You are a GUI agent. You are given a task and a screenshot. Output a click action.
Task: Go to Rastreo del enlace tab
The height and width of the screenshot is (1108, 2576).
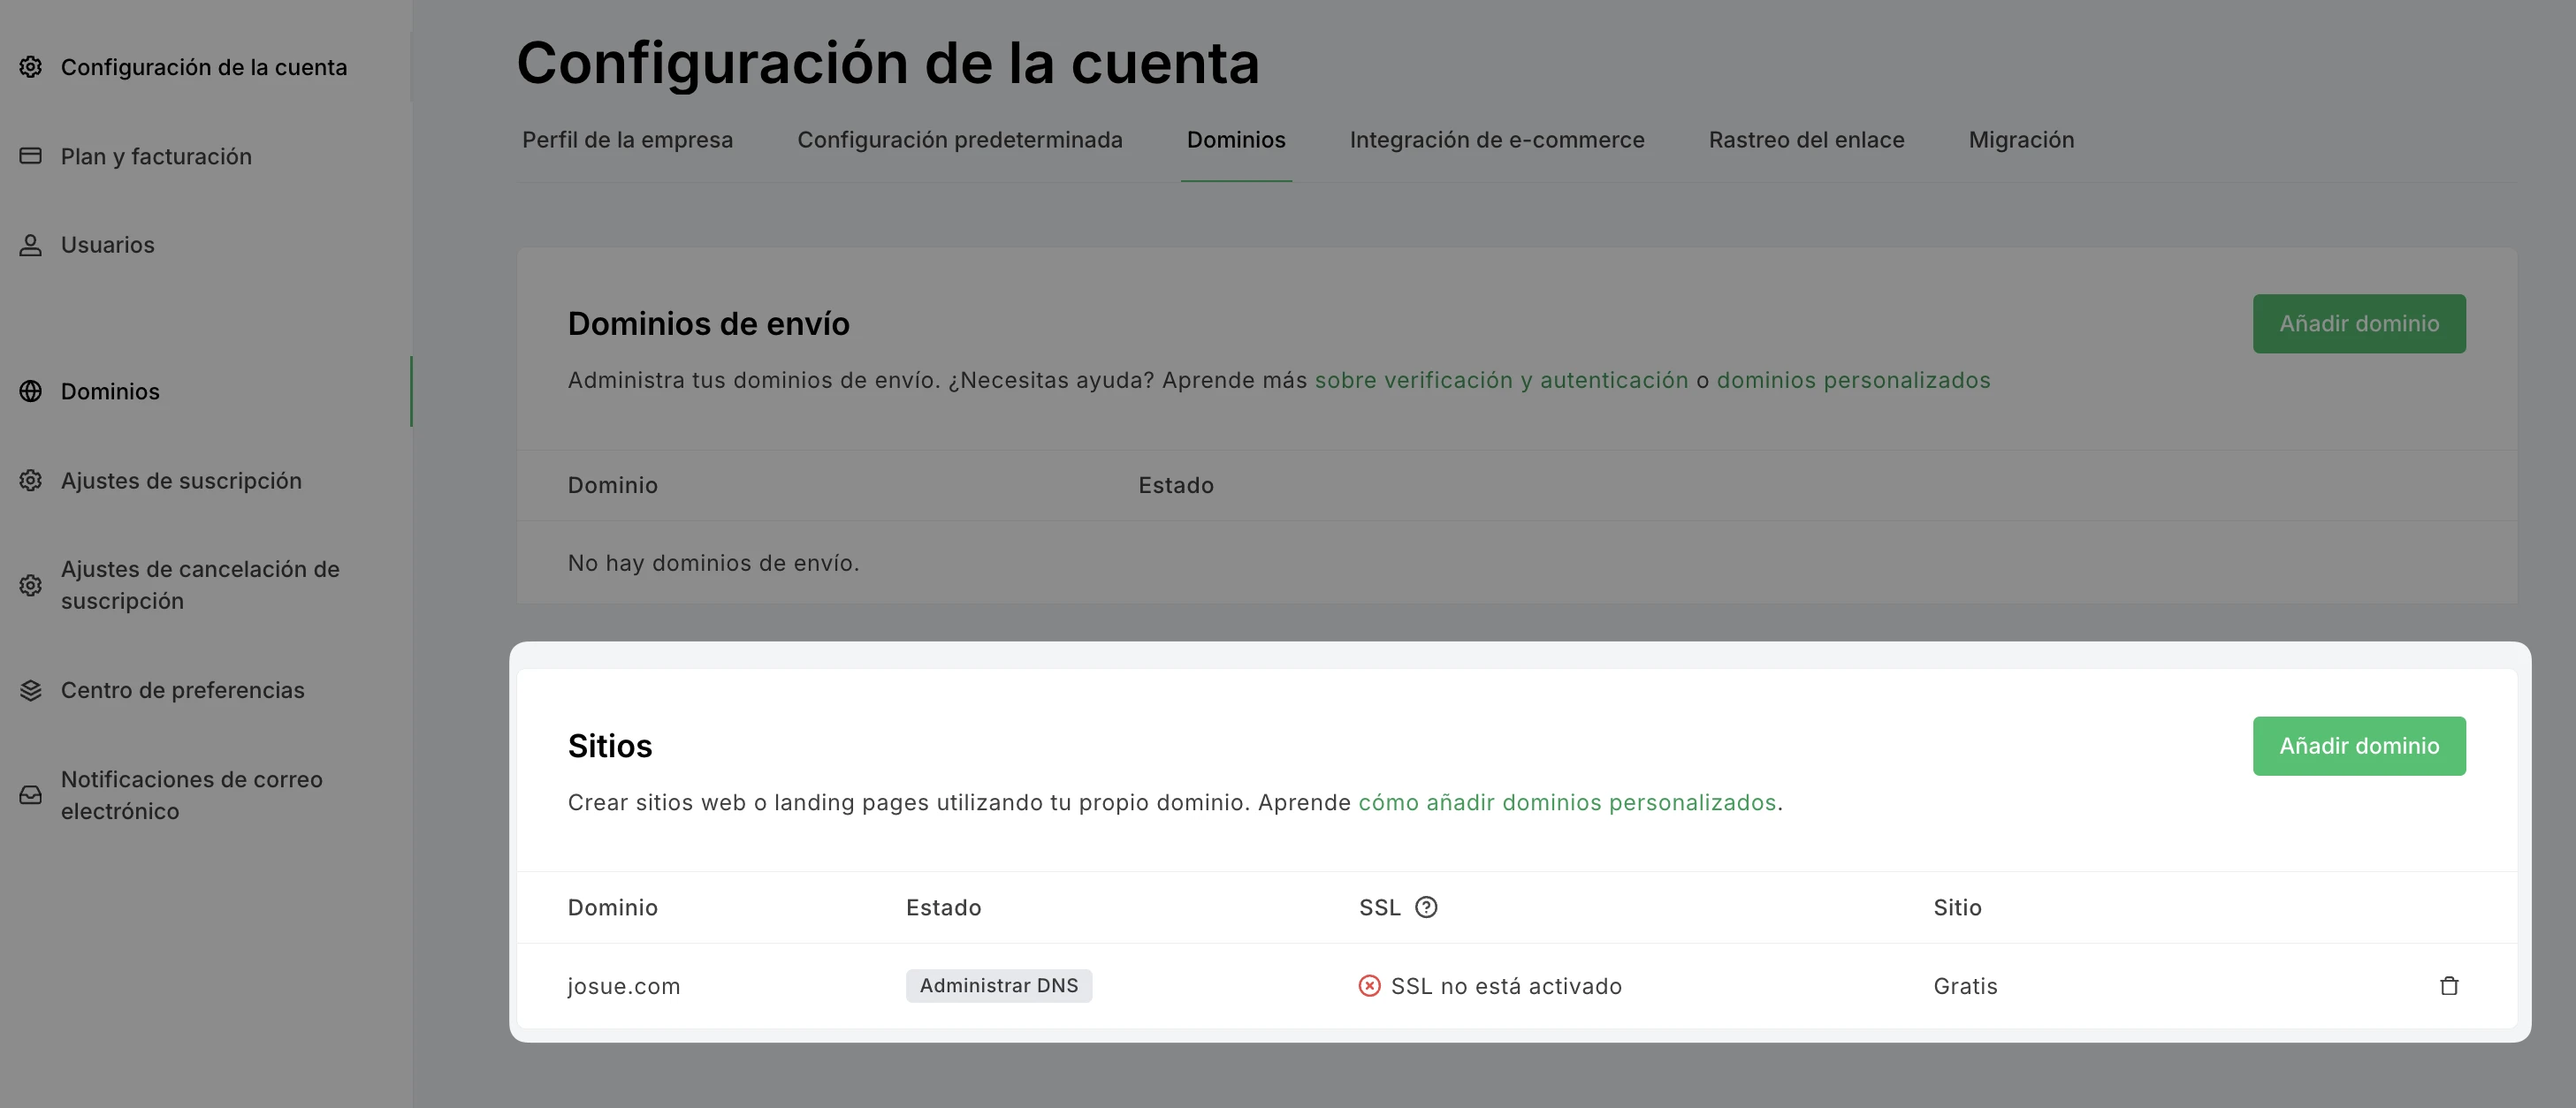point(1806,140)
